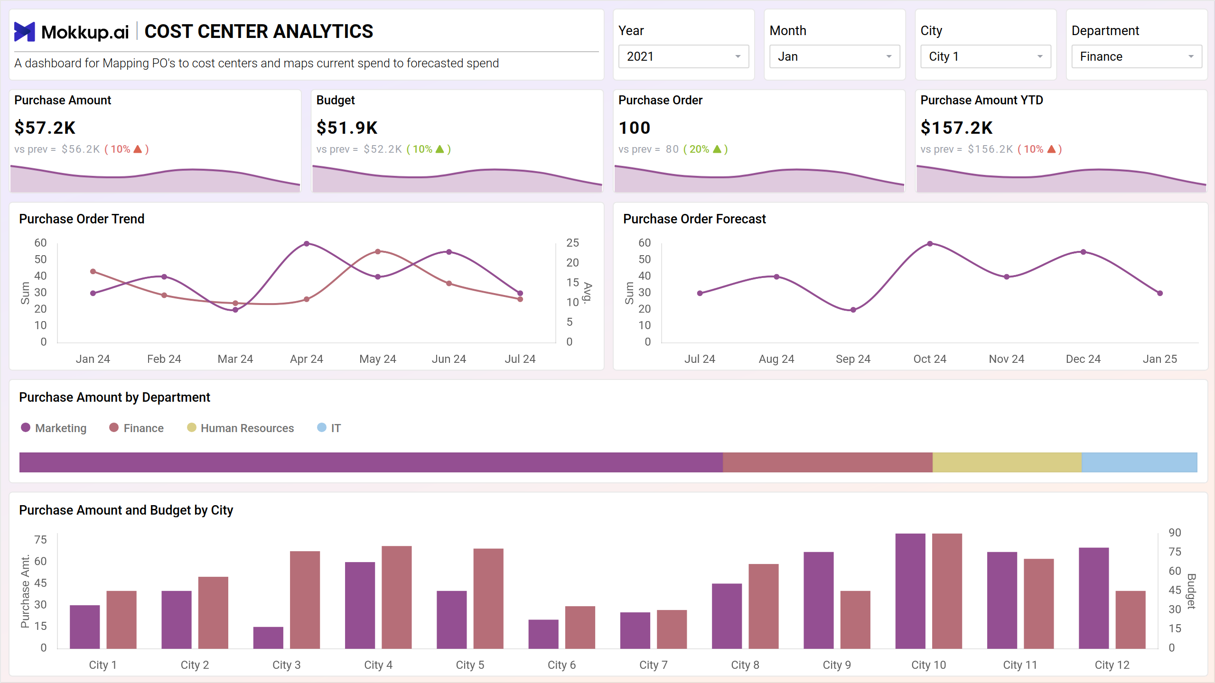Click the City 11 purple purchase amount bar
The width and height of the screenshot is (1215, 683).
tap(1002, 600)
